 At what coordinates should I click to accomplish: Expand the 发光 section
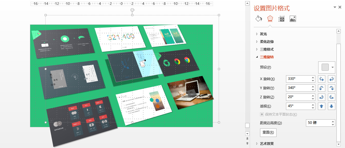point(263,34)
